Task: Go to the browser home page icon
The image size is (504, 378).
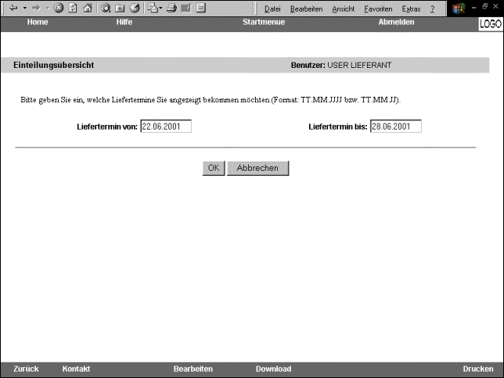Action: click(x=88, y=8)
